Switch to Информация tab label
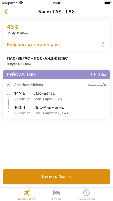The width and height of the screenshot is (113, 201). click(86, 199)
